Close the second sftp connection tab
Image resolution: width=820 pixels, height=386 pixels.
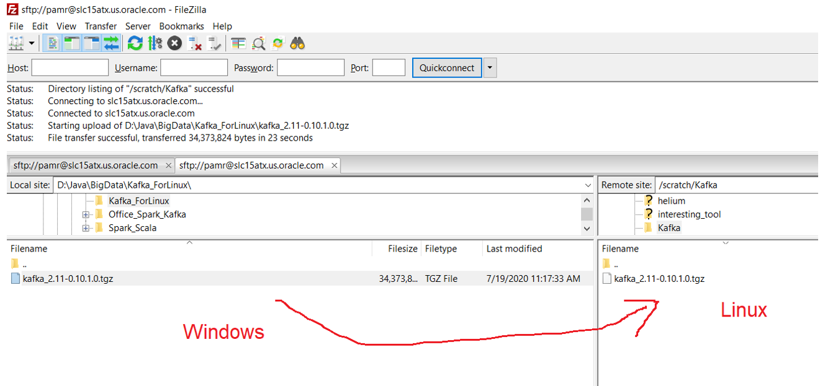[x=334, y=165]
